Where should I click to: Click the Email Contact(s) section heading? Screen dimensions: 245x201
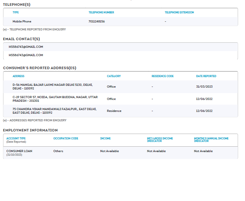(21, 39)
